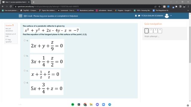Toggle the browser side panel
The image size is (191, 107).
click(x=180, y=7)
